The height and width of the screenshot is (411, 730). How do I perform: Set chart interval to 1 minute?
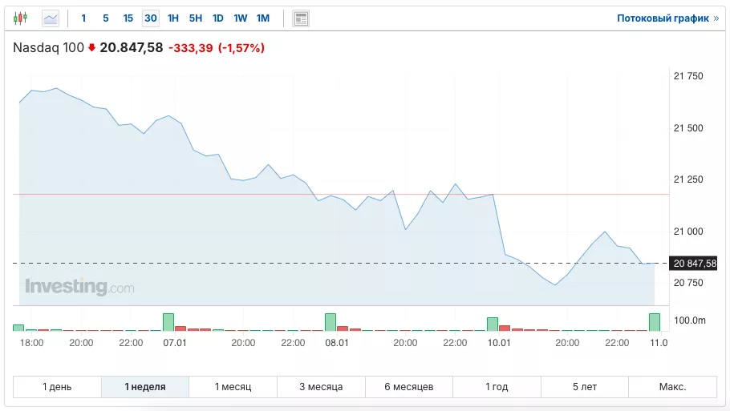click(x=83, y=18)
